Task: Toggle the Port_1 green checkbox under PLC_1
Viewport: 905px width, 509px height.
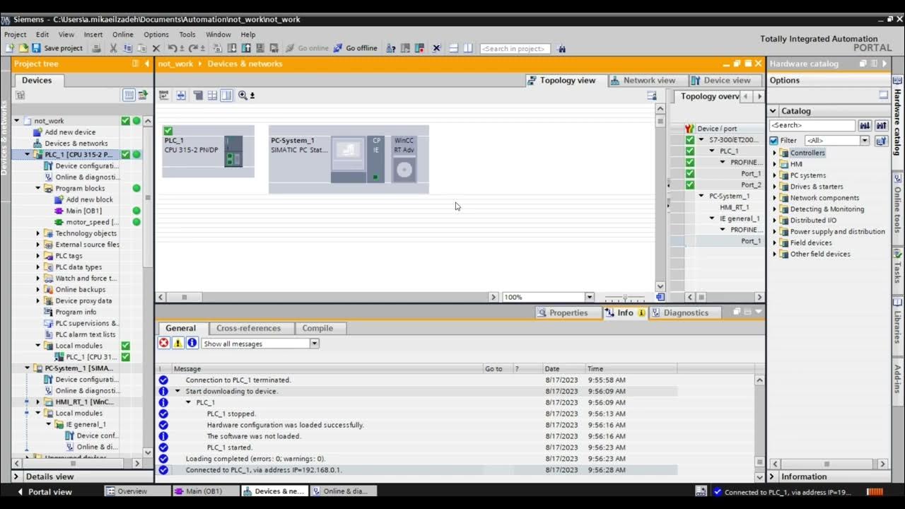Action: (x=690, y=173)
